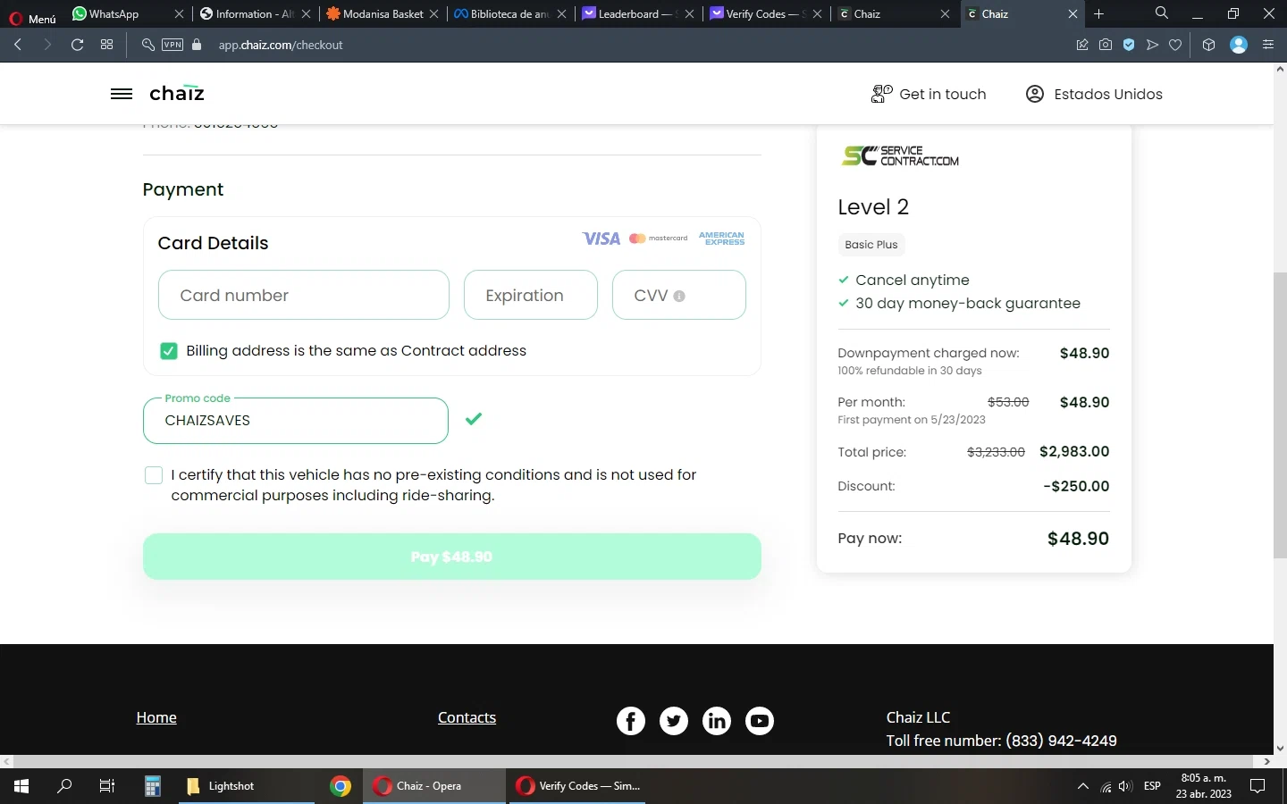
Task: Open Google Chrome from taskbar
Action: pyautogui.click(x=340, y=786)
